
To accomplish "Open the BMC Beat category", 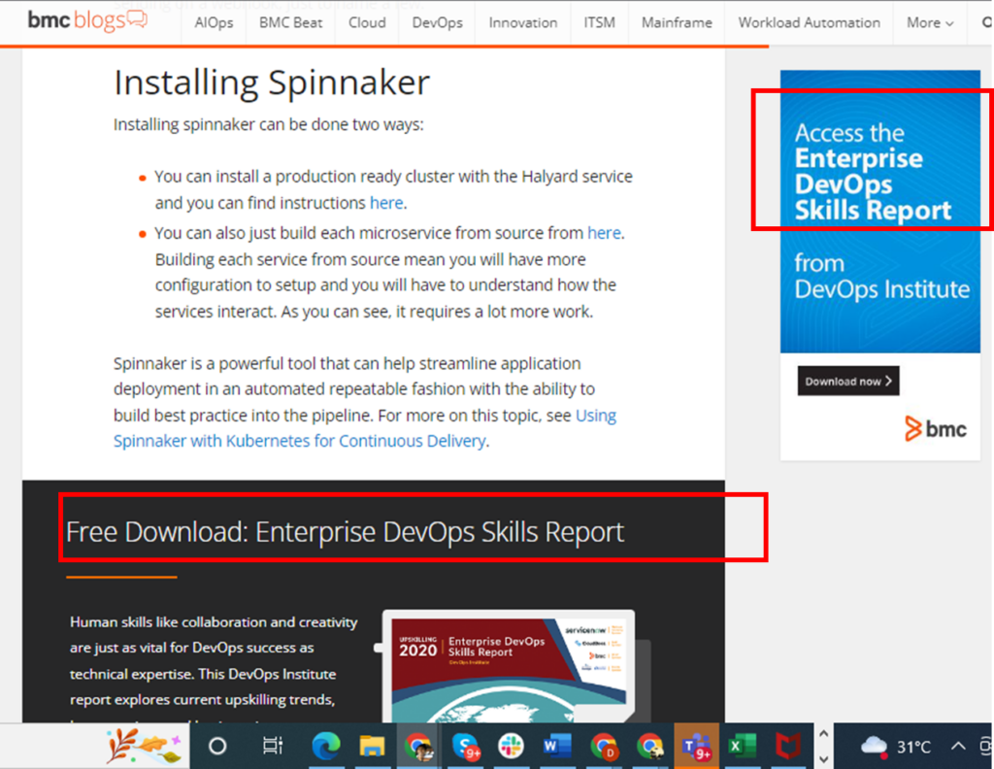I will tap(290, 23).
